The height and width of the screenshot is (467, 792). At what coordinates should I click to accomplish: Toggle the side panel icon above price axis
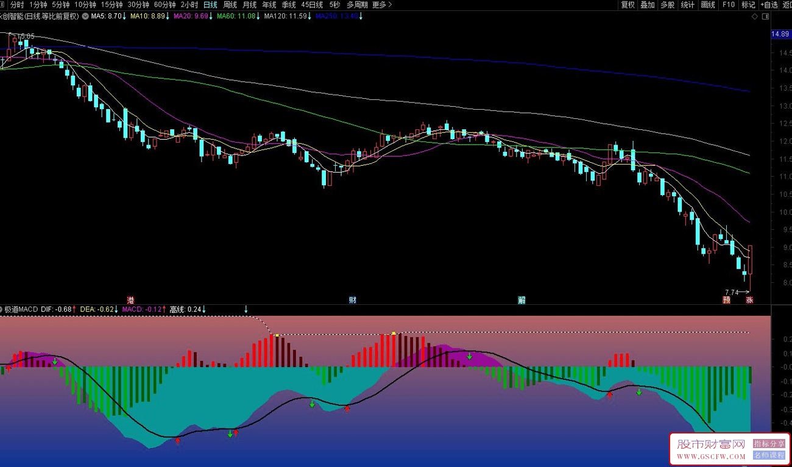point(766,16)
